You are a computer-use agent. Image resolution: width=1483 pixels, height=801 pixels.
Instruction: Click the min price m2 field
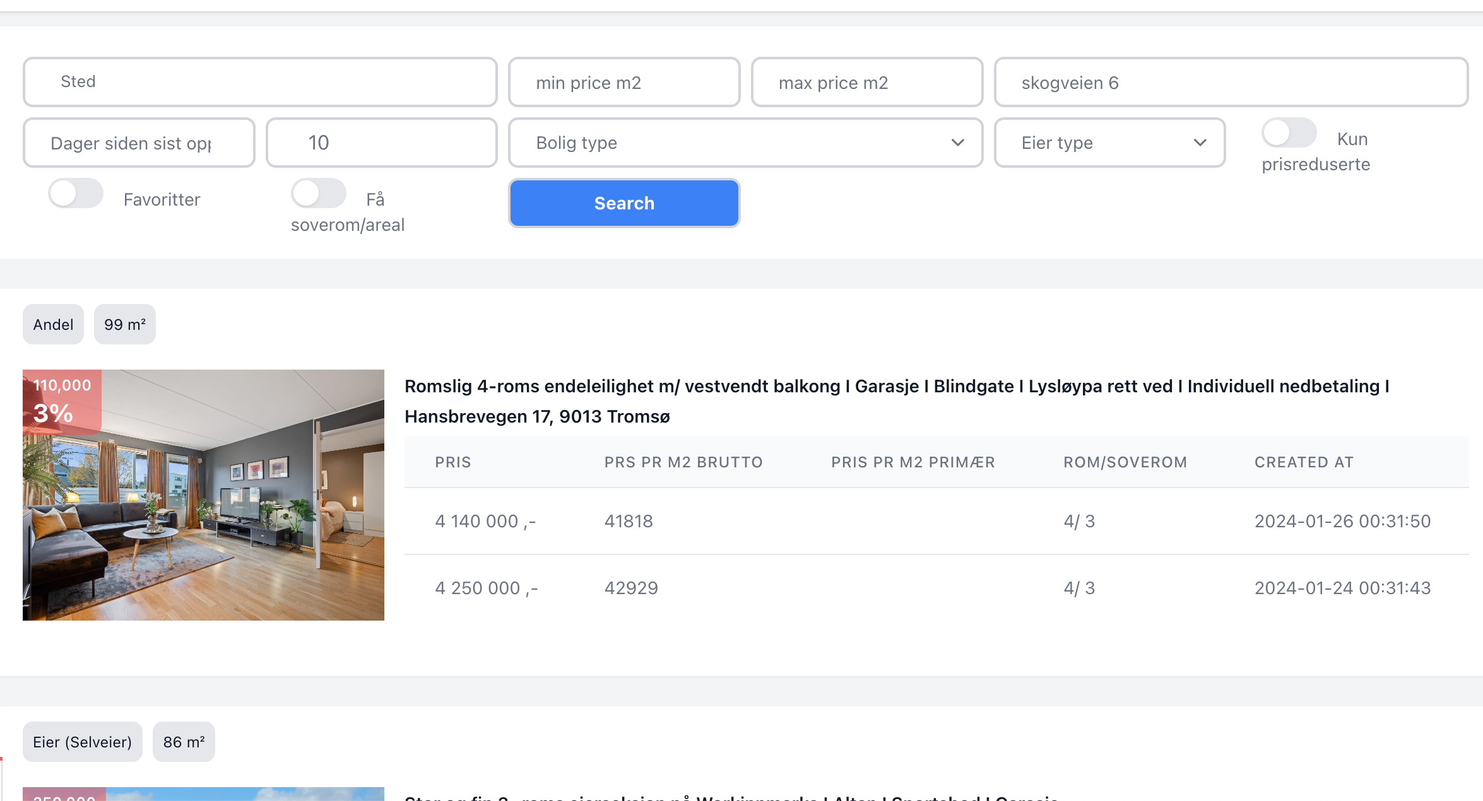(623, 83)
